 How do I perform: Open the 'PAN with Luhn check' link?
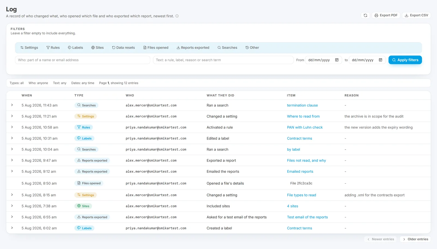coord(305,127)
